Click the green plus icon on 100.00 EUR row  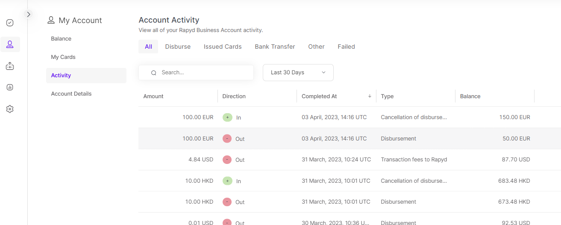[x=227, y=117]
